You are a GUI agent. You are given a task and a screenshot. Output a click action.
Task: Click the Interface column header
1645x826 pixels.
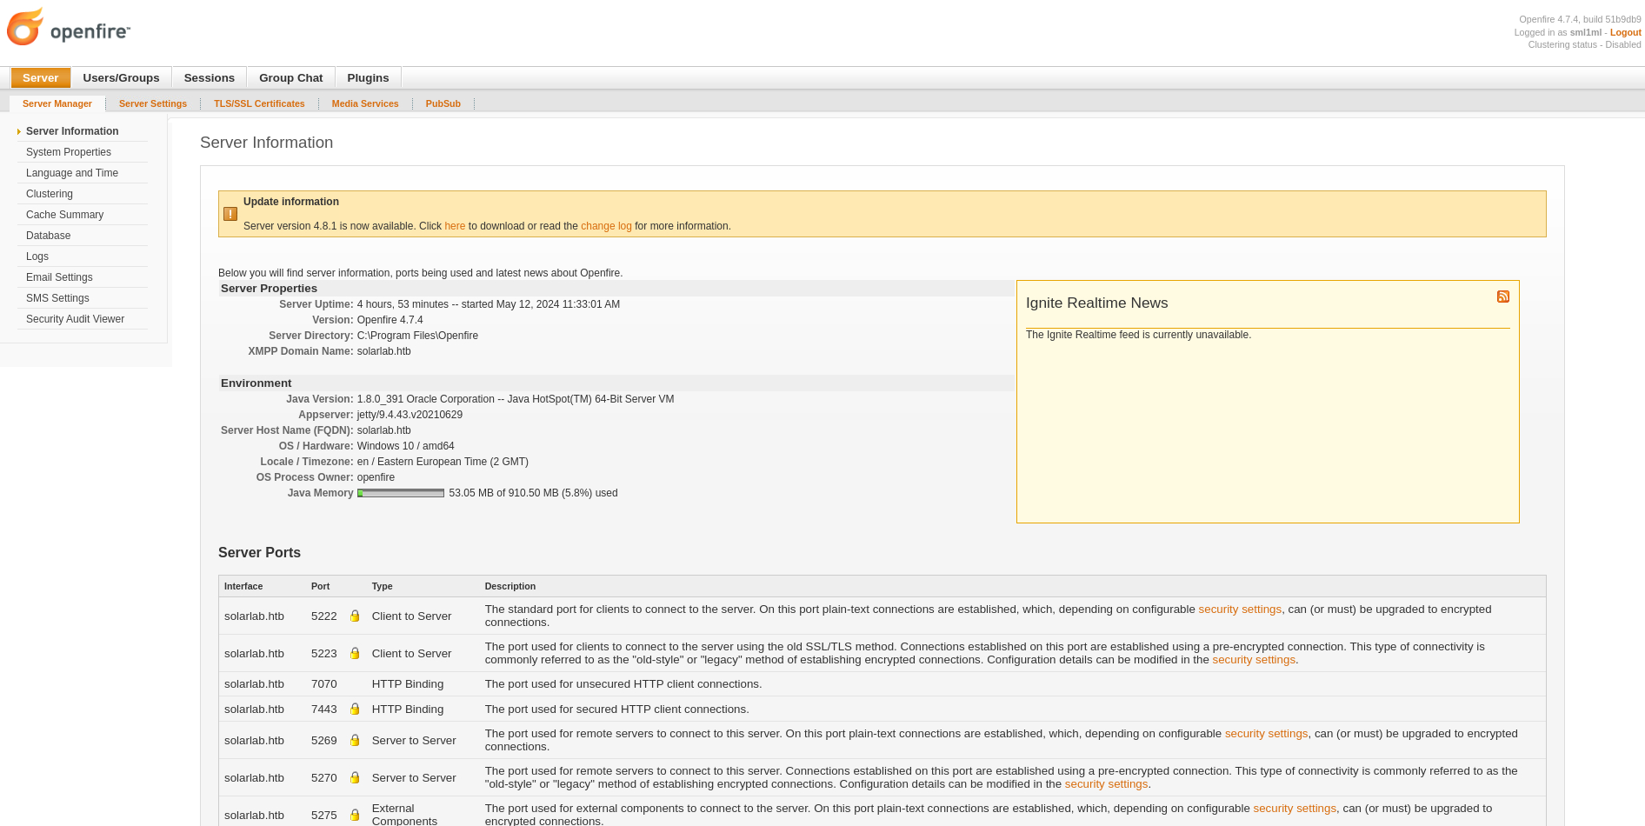click(x=243, y=586)
